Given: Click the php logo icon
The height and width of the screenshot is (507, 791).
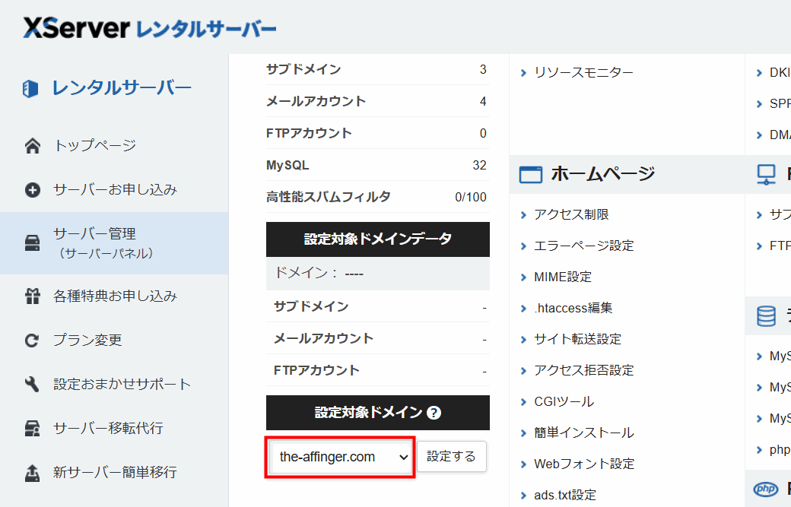Looking at the screenshot, I should point(765,489).
